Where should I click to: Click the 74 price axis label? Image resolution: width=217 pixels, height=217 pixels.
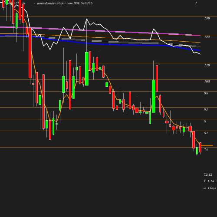(206, 150)
